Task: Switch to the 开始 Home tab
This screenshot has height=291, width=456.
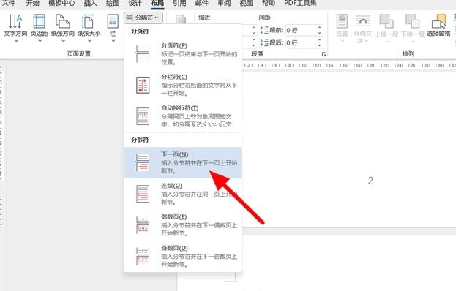Action: [x=32, y=3]
